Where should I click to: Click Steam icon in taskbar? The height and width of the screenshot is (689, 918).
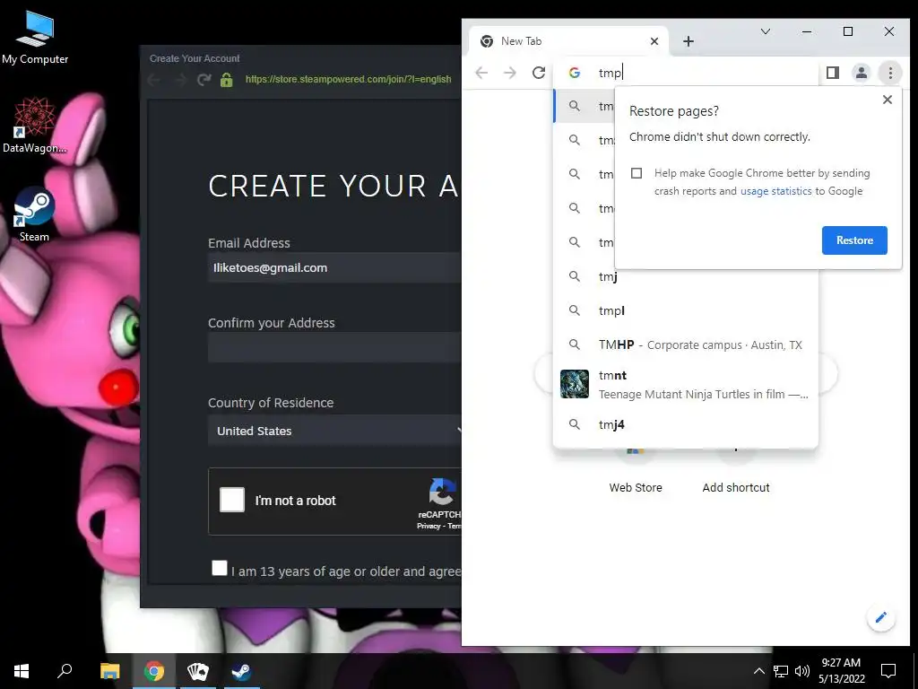pos(241,671)
